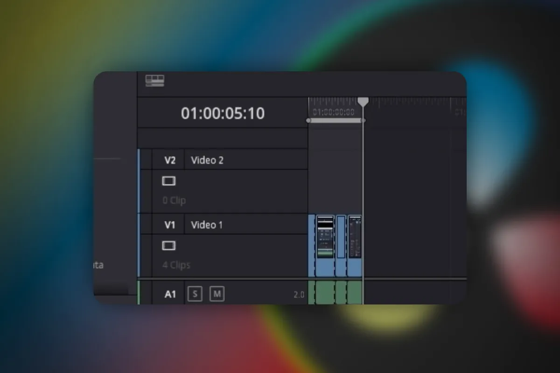Select the blank blue Video 1 clip
Screen dimensions: 560x373
(x=341, y=246)
